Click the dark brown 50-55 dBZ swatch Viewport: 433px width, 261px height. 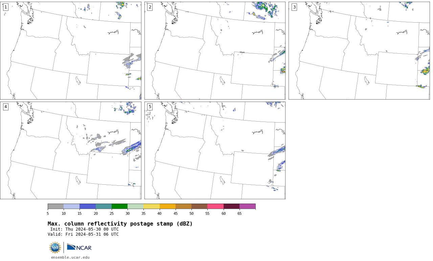click(200, 206)
